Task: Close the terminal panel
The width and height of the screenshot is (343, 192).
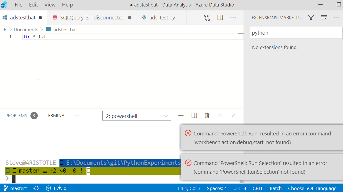Action: pos(233,115)
